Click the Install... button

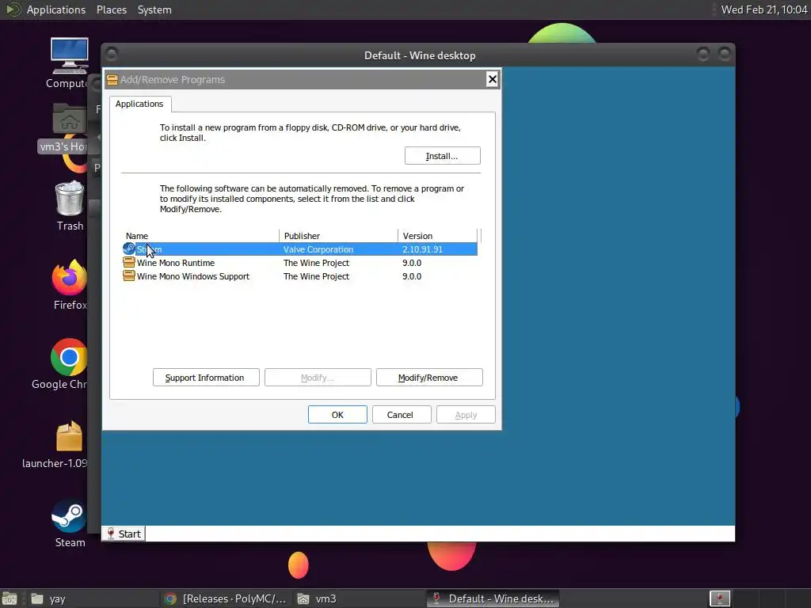442,156
